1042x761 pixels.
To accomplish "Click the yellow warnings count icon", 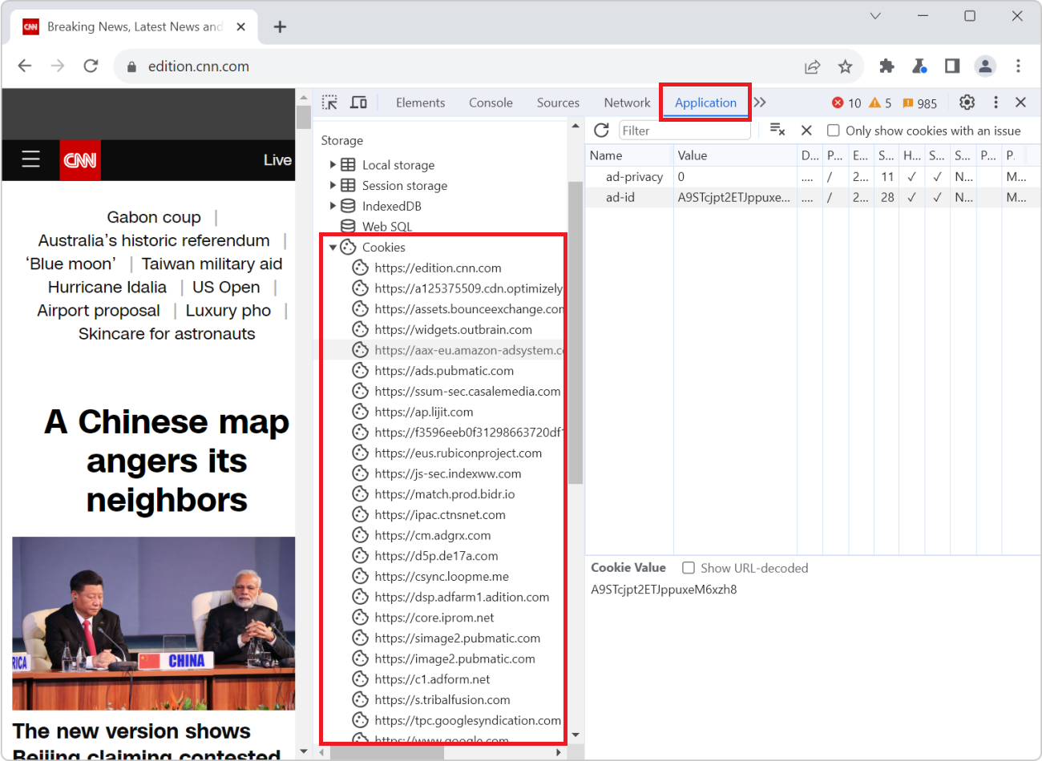I will pos(880,103).
